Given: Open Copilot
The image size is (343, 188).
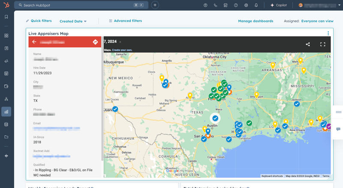Looking at the screenshot, I should [x=278, y=5].
